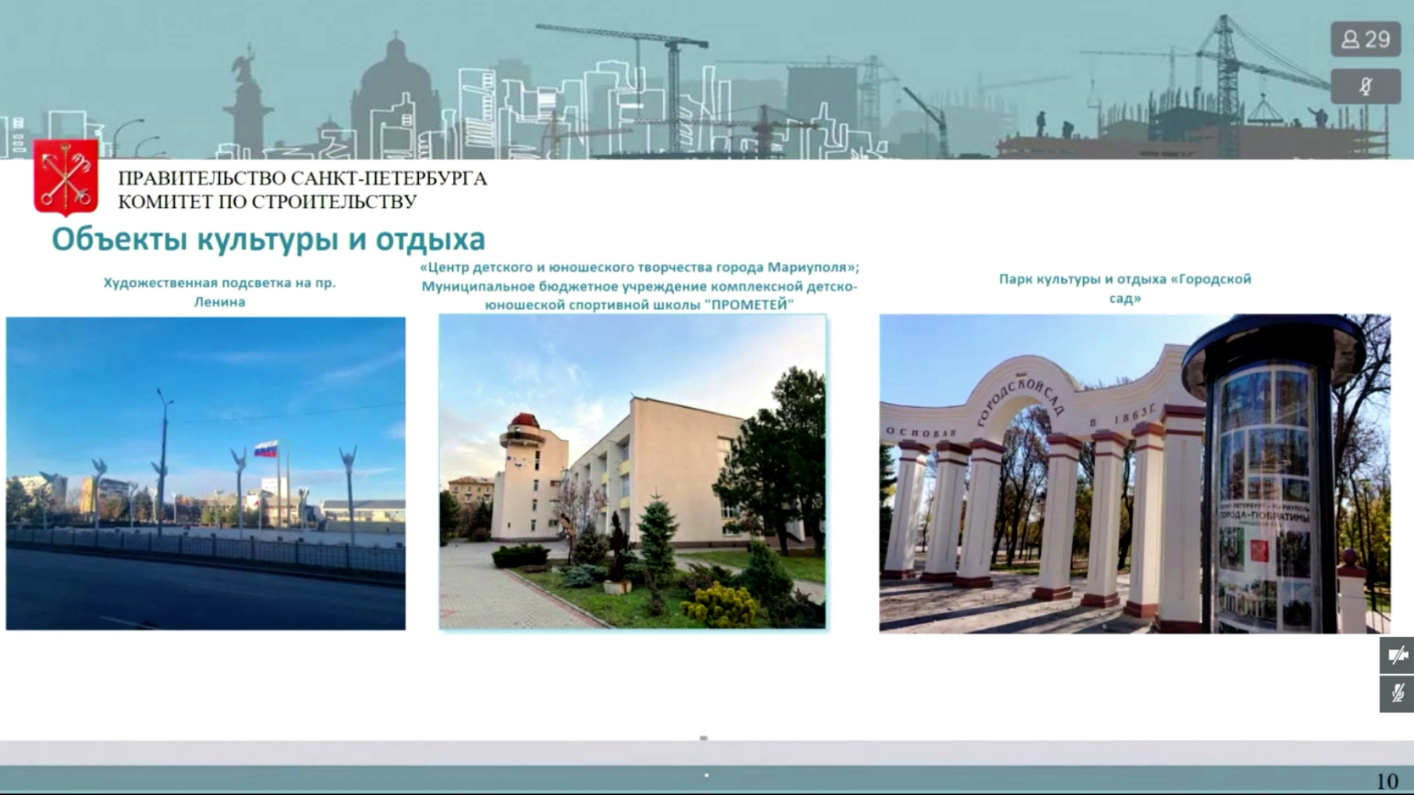Viewport: 1414px width, 795px height.
Task: Open the participants list showing 29
Action: click(1365, 39)
